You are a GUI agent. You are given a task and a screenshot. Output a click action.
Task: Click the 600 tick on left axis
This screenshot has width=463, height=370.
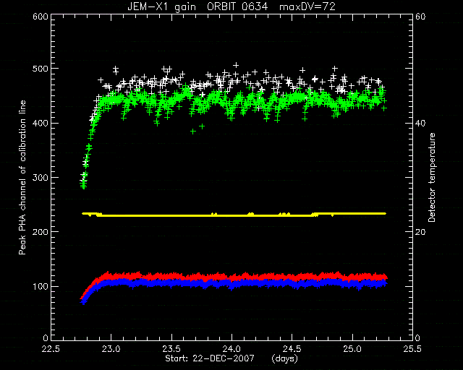pyautogui.click(x=41, y=17)
